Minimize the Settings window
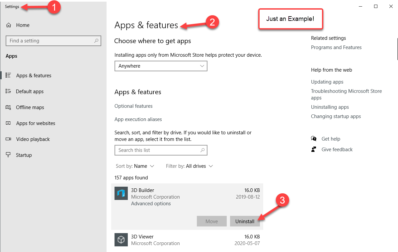 point(360,6)
